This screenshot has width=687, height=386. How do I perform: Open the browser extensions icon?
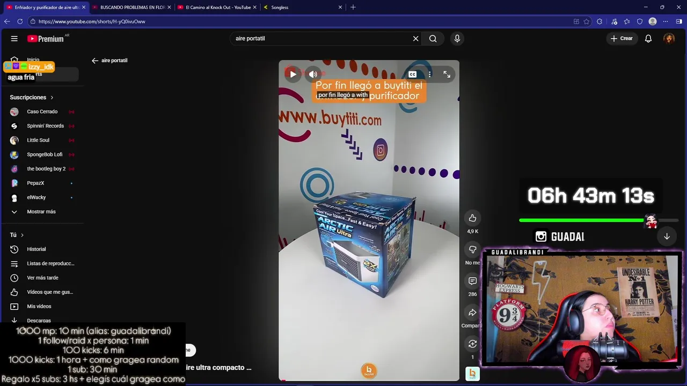[600, 21]
